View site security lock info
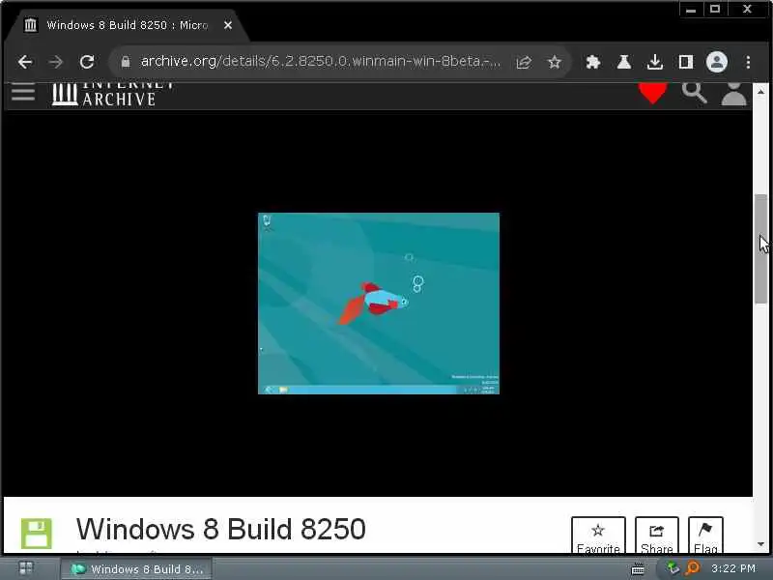The image size is (773, 580). click(126, 62)
